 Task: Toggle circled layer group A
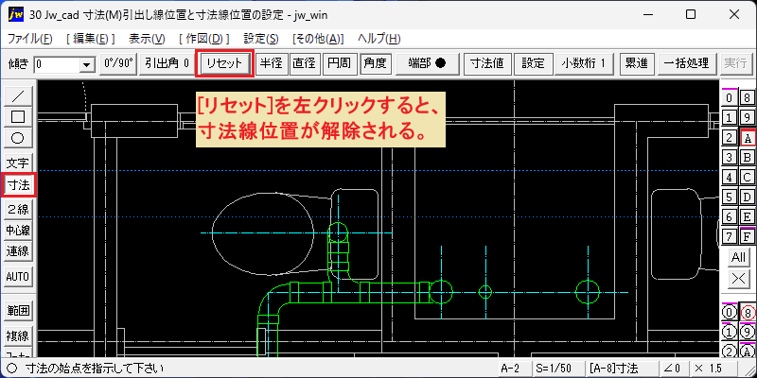point(748,352)
